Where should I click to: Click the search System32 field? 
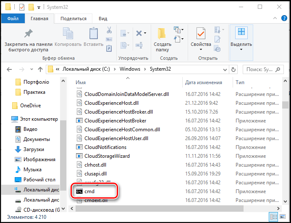pos(263,69)
